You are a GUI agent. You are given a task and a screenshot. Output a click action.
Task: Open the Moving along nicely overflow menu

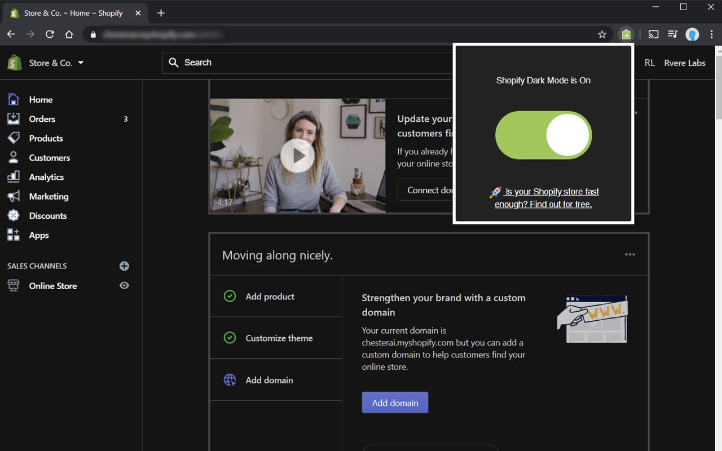click(629, 254)
